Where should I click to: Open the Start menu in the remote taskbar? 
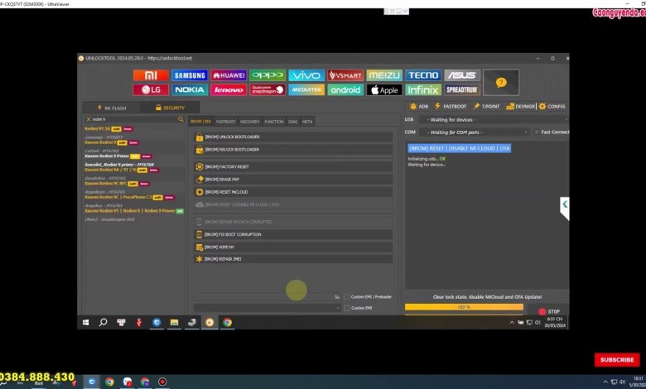tap(85, 322)
